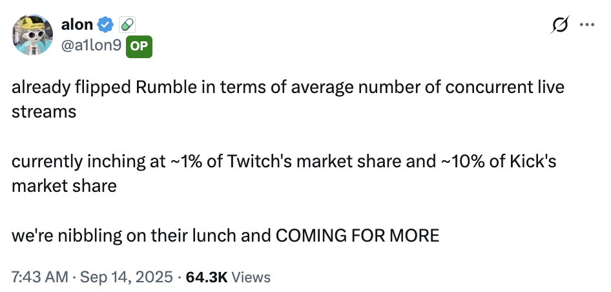611x292 pixels.
Task: Click the 7:43 AM timestamp
Action: coord(39,277)
